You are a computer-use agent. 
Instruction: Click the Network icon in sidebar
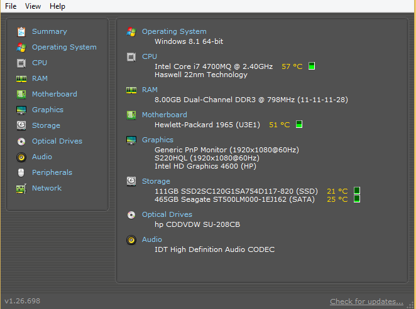[x=21, y=188]
